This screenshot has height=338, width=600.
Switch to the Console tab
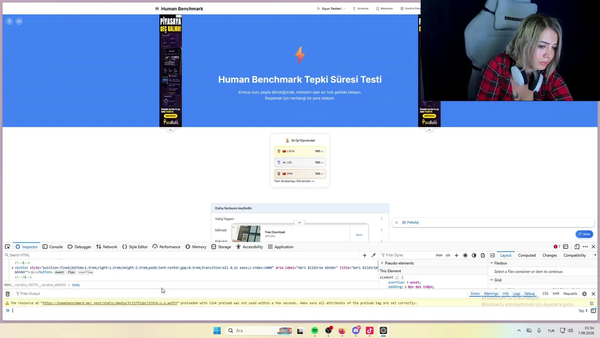pos(52,247)
